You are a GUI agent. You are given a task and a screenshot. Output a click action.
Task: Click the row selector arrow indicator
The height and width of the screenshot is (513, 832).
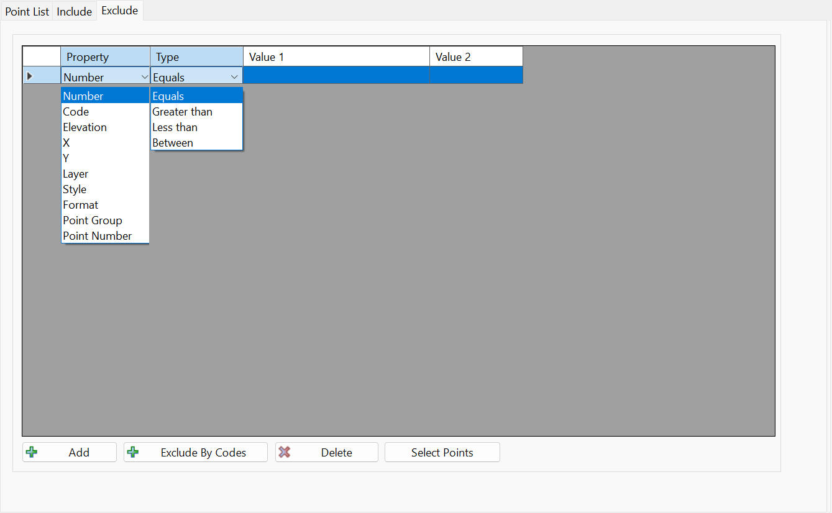pyautogui.click(x=29, y=76)
